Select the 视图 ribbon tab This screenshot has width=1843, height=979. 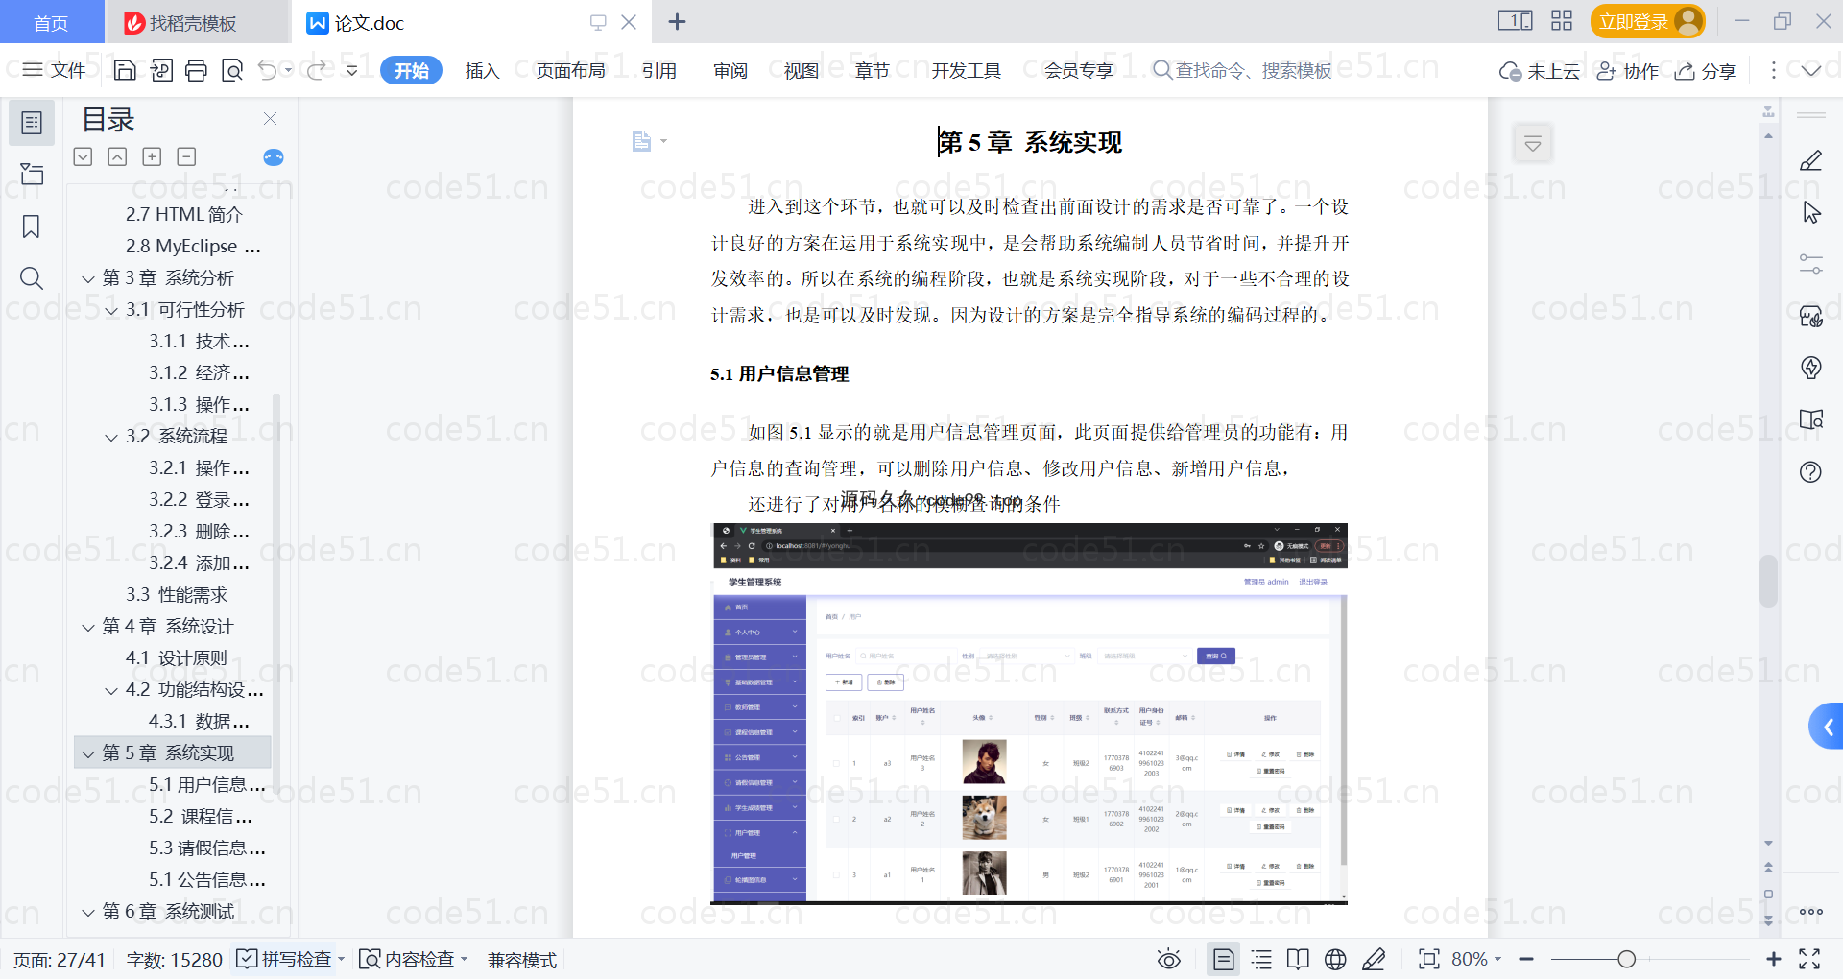pyautogui.click(x=802, y=70)
